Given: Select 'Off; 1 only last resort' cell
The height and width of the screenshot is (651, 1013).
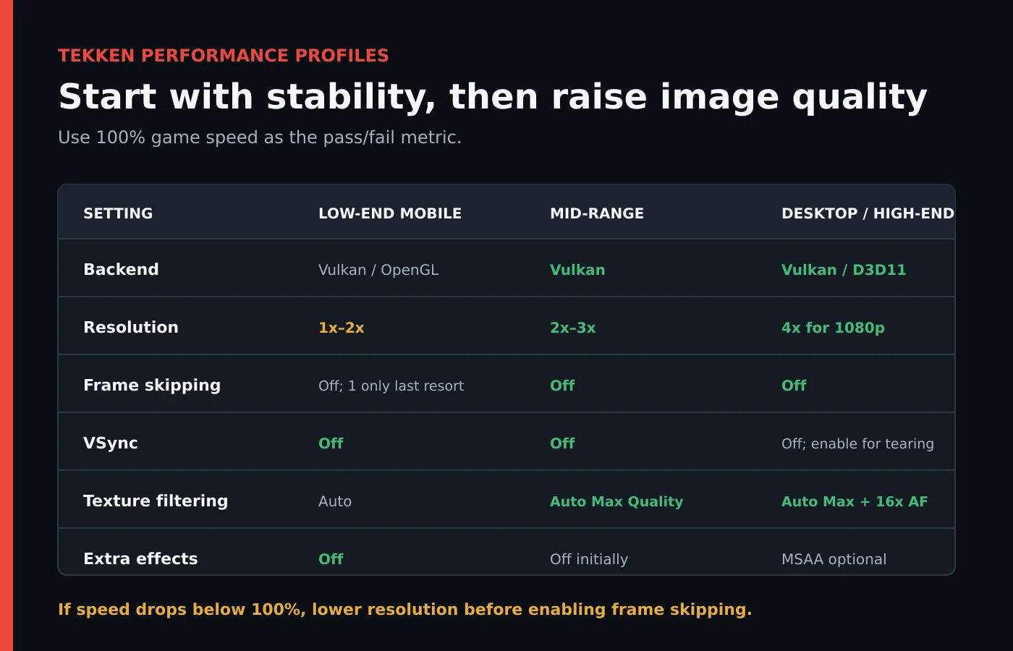Looking at the screenshot, I should pyautogui.click(x=391, y=386).
